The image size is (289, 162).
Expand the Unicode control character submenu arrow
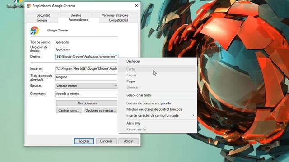point(193,115)
